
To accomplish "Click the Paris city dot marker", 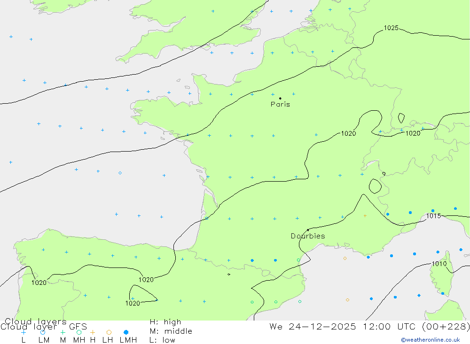I will click(280, 98).
